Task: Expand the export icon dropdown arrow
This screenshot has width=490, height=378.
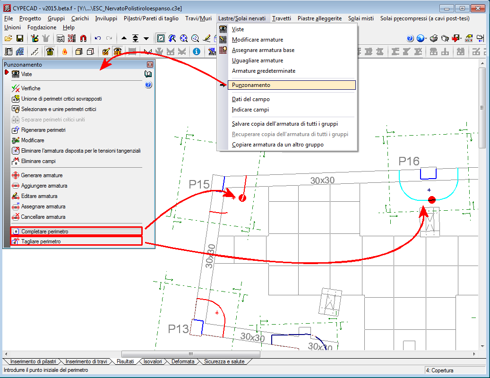Action: (461, 39)
